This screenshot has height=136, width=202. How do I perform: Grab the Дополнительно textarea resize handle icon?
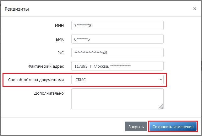161,107
